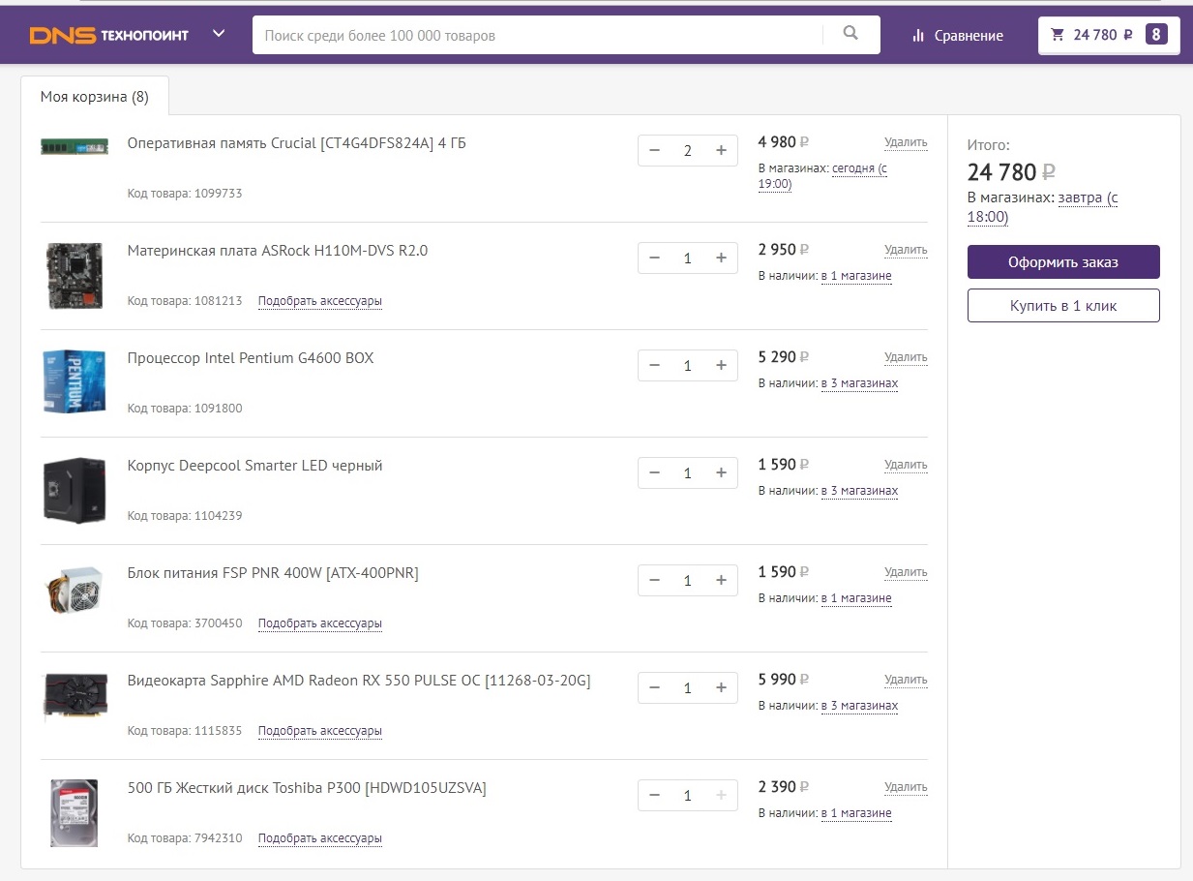Open в 3 магазинах link for Pentium G4600
Screen dimensions: 1193x881
coord(859,383)
